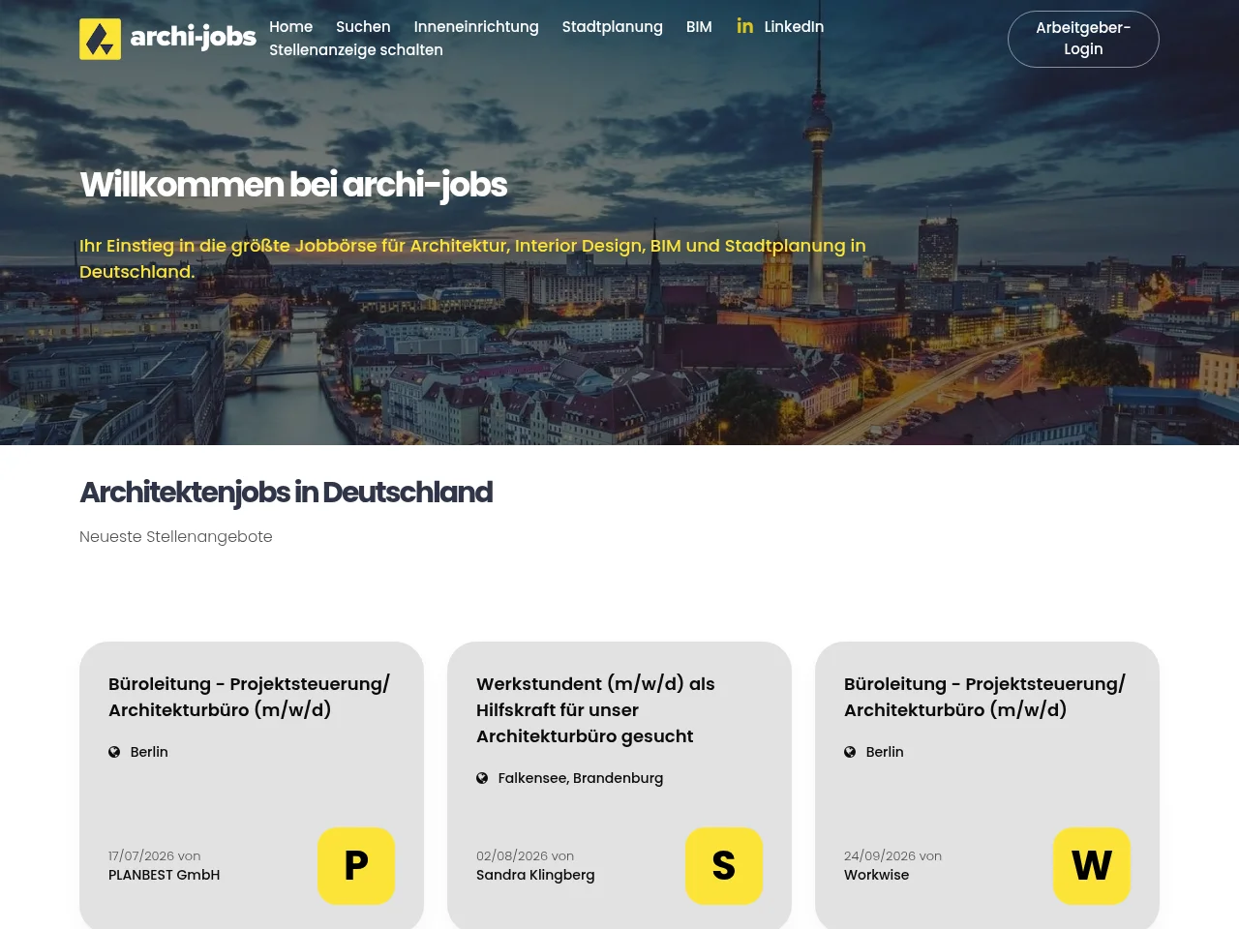
Task: Click the Berlin location in the Workwise card
Action: [x=885, y=752]
